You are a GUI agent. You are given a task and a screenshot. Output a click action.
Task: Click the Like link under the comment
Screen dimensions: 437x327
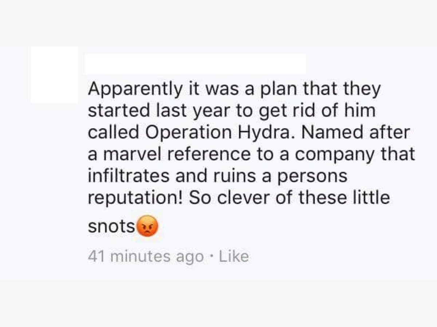coord(235,257)
